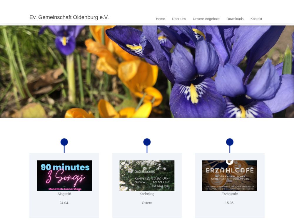
Task: Click the iris flower banner image
Action: click(x=147, y=72)
